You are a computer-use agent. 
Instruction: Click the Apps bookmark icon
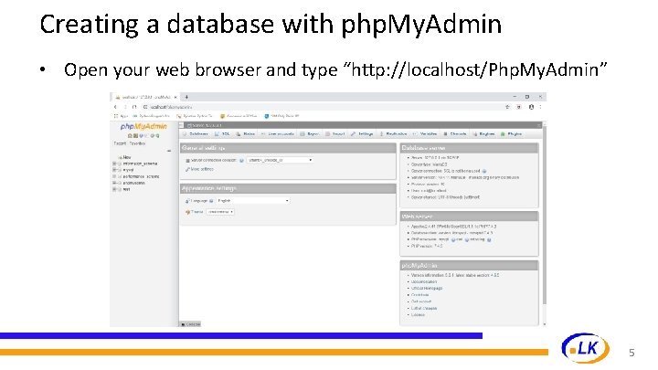coord(116,116)
